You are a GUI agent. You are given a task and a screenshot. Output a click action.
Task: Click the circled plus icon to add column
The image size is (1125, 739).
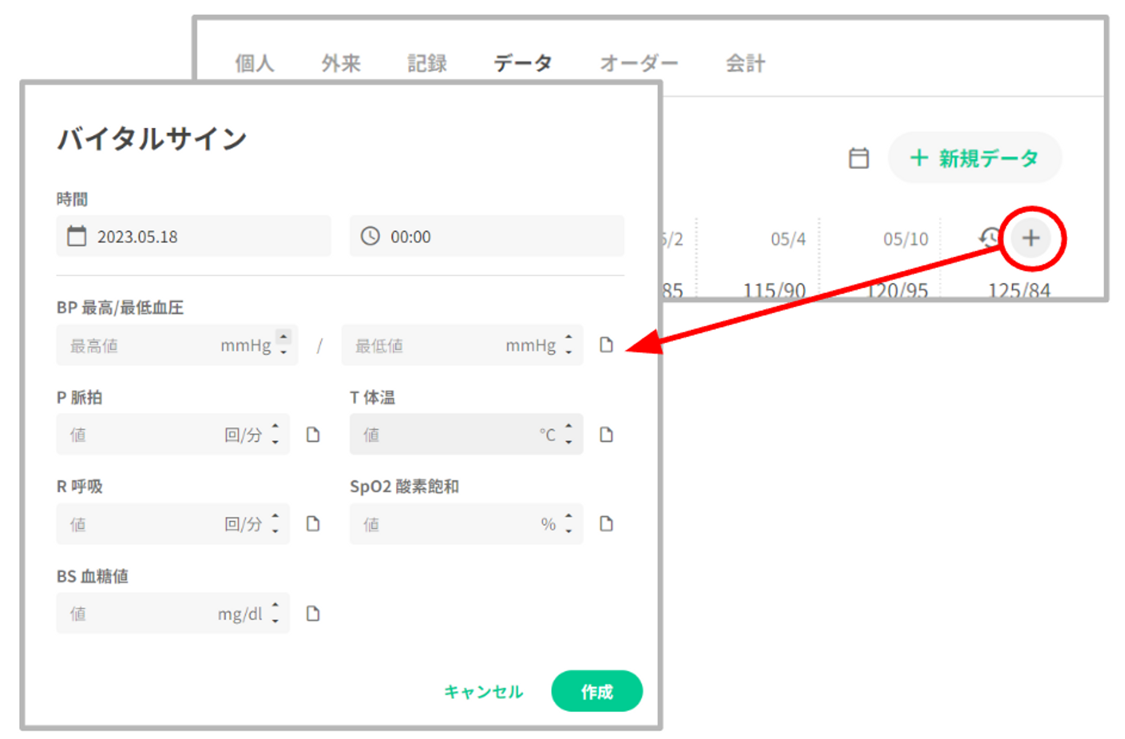click(1030, 238)
